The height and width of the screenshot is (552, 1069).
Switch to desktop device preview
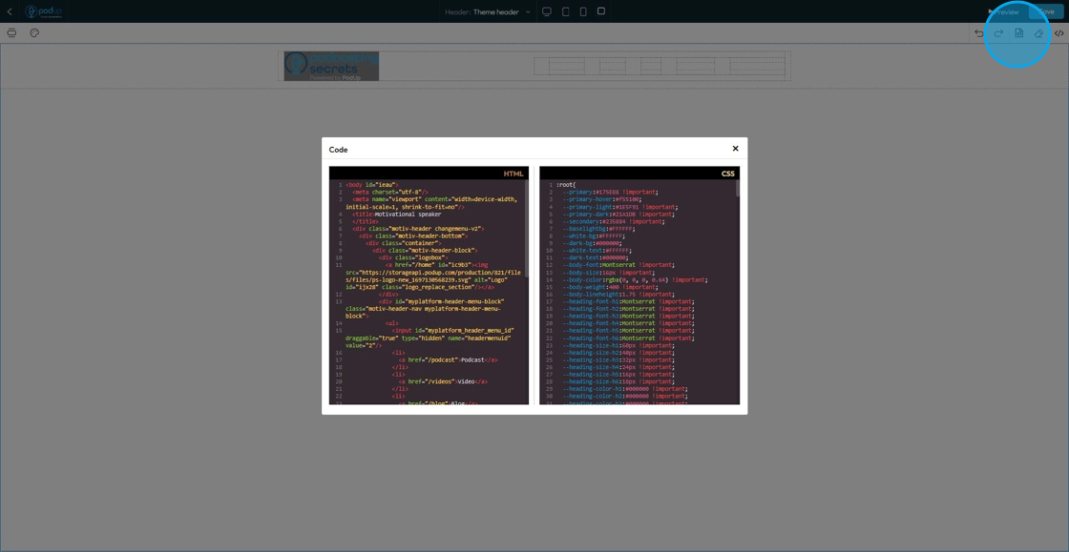(x=547, y=11)
